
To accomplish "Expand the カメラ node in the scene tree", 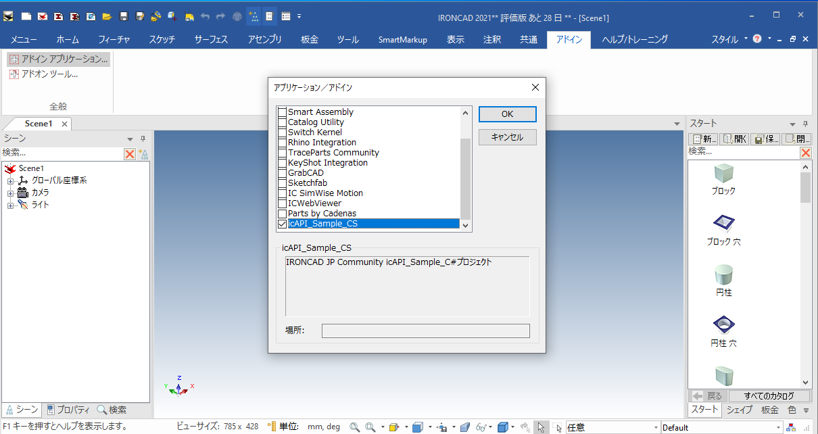I will (10, 193).
